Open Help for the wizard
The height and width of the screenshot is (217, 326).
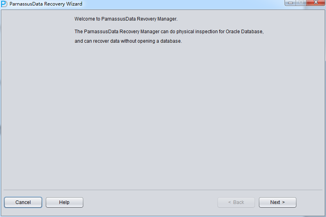tap(64, 202)
